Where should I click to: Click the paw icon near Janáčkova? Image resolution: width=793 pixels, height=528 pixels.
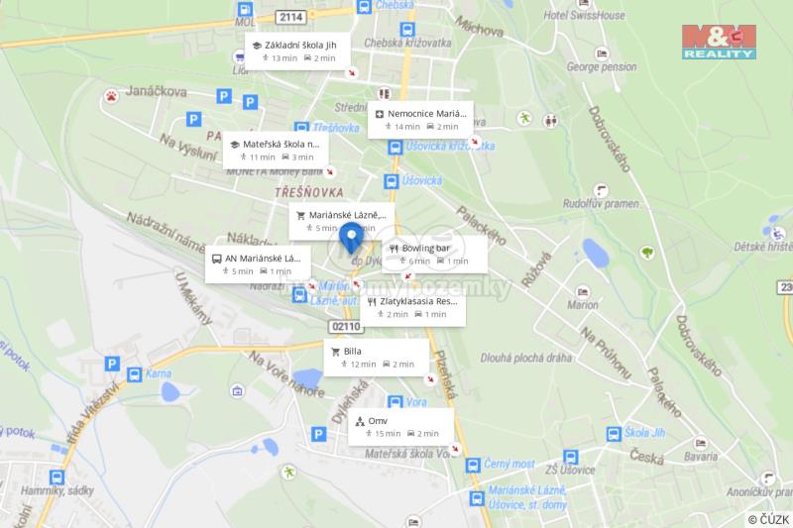coord(111,95)
